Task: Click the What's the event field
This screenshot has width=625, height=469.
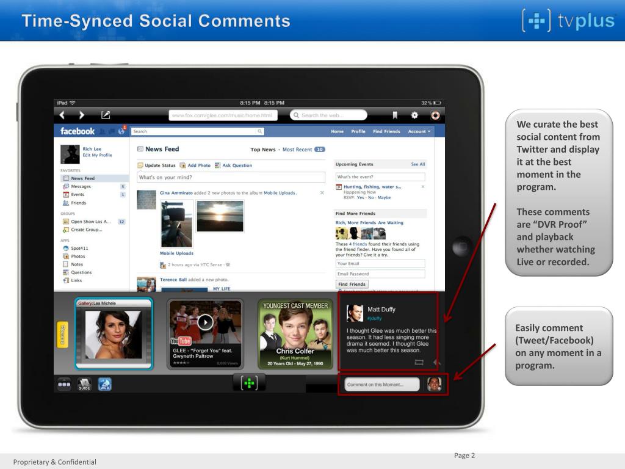Action: [380, 176]
